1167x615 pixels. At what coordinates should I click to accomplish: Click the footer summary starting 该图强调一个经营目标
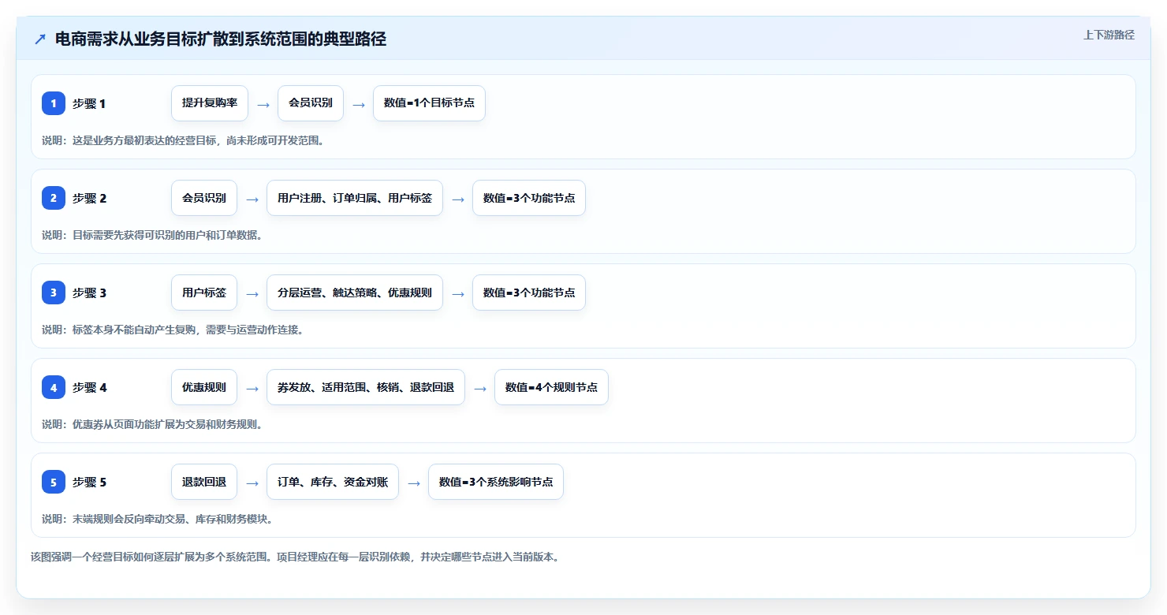point(295,557)
